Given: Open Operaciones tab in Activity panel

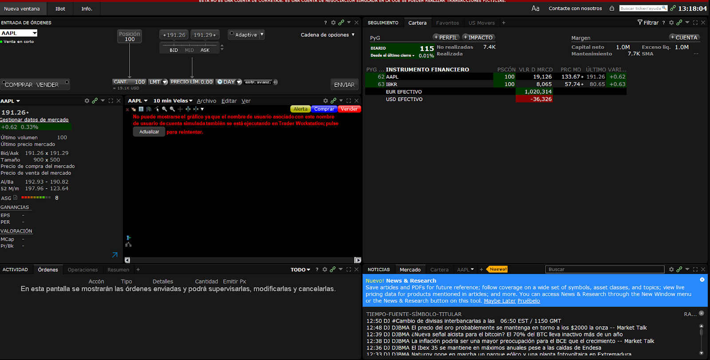Looking at the screenshot, I should [x=83, y=269].
